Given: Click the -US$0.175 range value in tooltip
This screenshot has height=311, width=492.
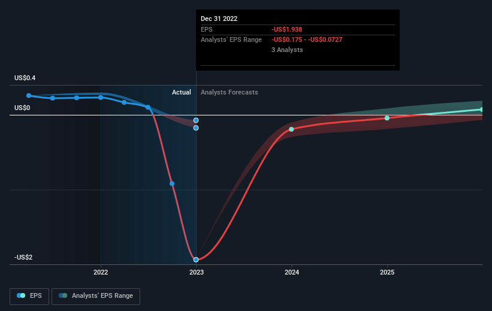Looking at the screenshot, I should (287, 40).
